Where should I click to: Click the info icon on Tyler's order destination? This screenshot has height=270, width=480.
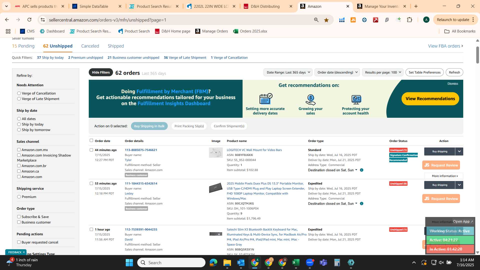pyautogui.click(x=361, y=170)
